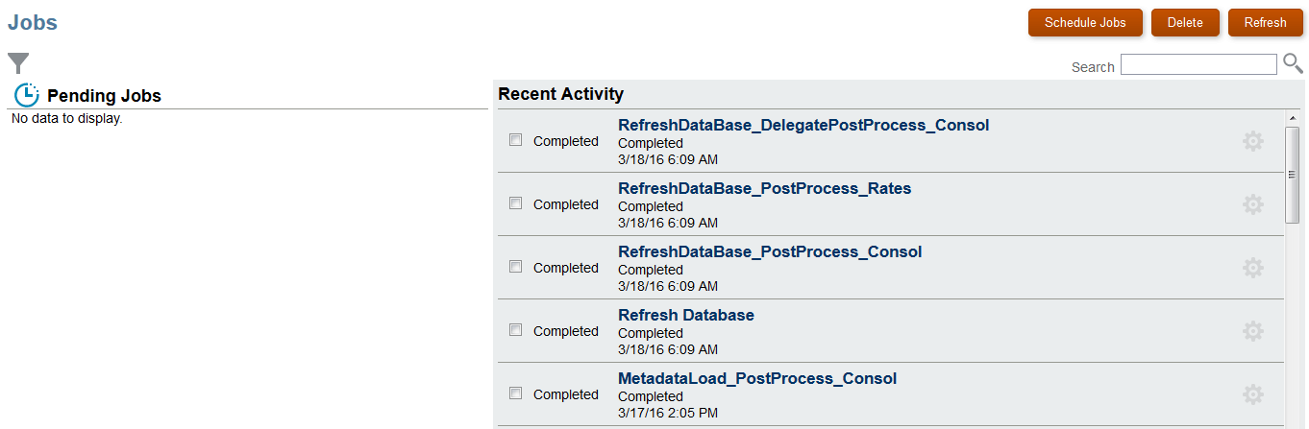The width and height of the screenshot is (1309, 429).
Task: Click the Recent Activity scrollbar thumb
Action: click(1292, 173)
